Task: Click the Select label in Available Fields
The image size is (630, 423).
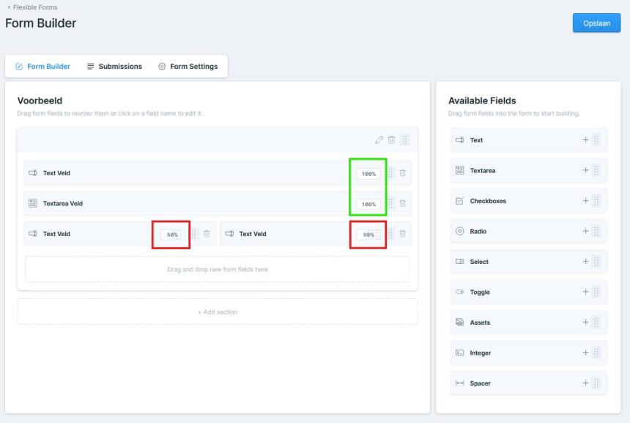Action: click(x=479, y=262)
